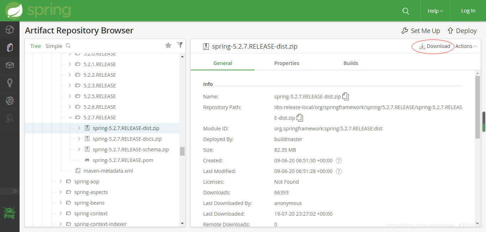Click tree scrollbar down arrow
Image resolution: width=486 pixels, height=232 pixels.
(183, 223)
